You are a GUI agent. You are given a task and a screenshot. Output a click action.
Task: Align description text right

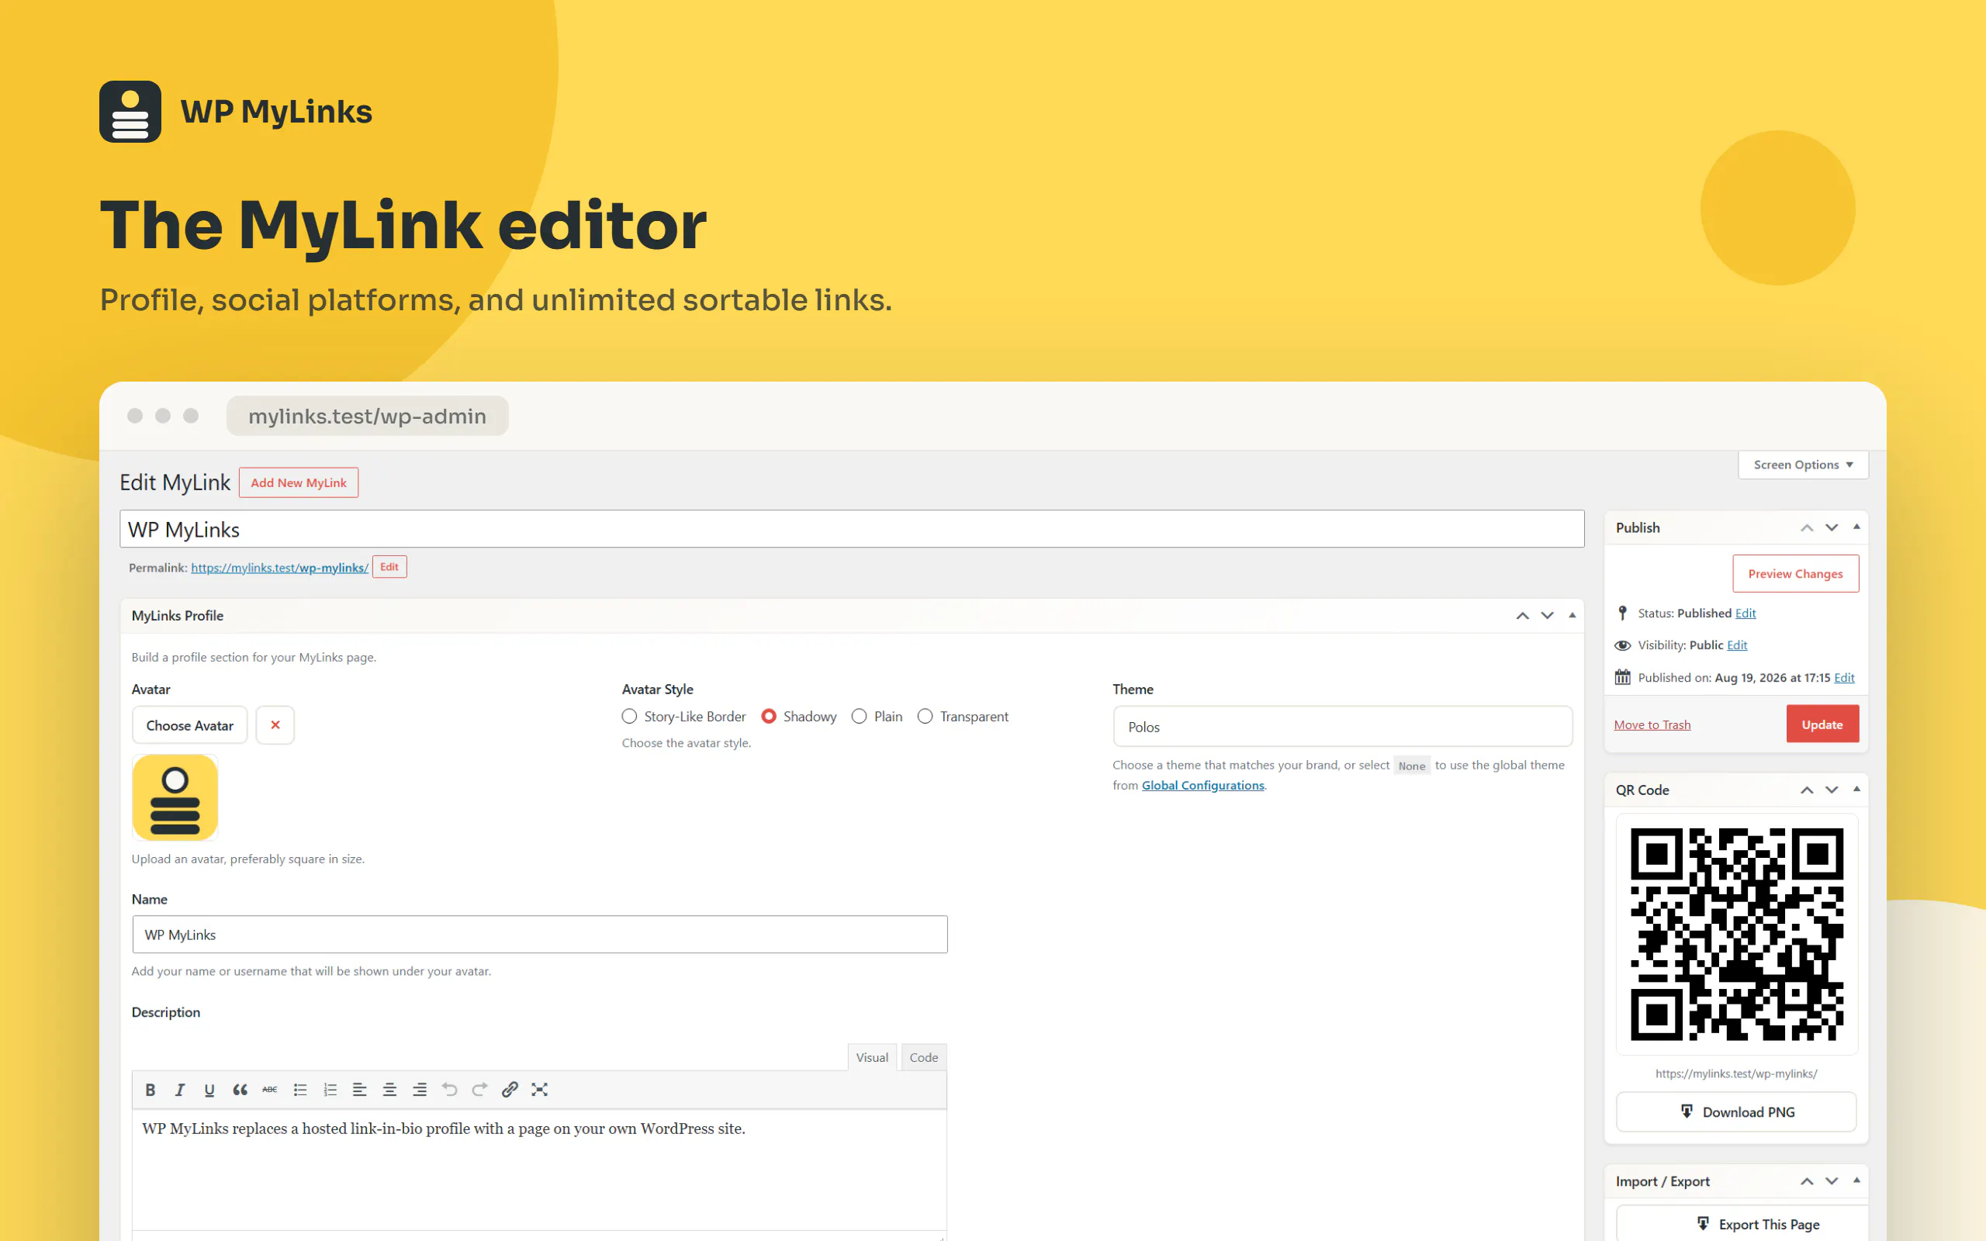[420, 1089]
